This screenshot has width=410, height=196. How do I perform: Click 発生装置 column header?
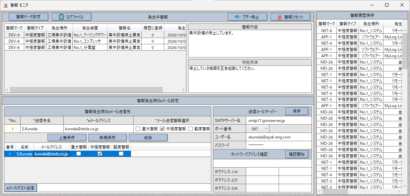tap(90, 28)
